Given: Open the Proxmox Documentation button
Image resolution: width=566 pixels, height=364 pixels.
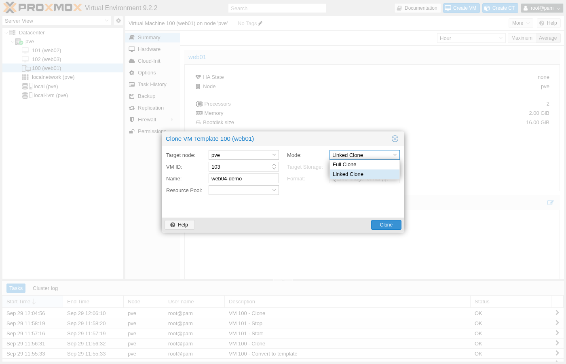Looking at the screenshot, I should (418, 8).
